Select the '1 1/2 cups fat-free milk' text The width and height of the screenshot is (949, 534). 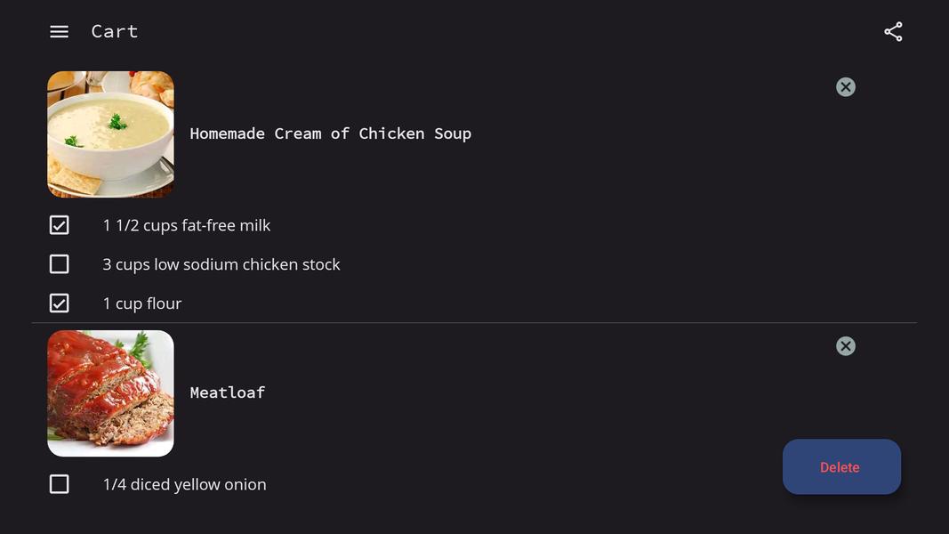(186, 225)
